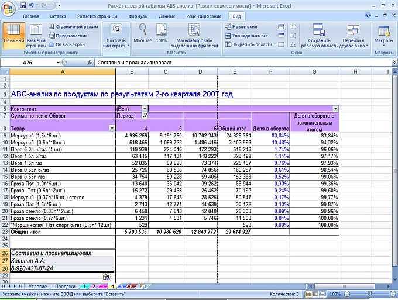Select cell Меркурий (1,5л*6шт.)
398x300 pixels.
tap(63, 136)
